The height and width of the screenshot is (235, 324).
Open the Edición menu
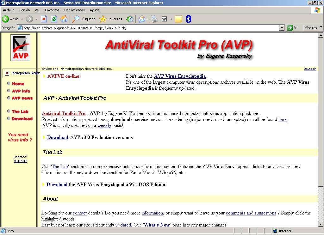pos(25,10)
